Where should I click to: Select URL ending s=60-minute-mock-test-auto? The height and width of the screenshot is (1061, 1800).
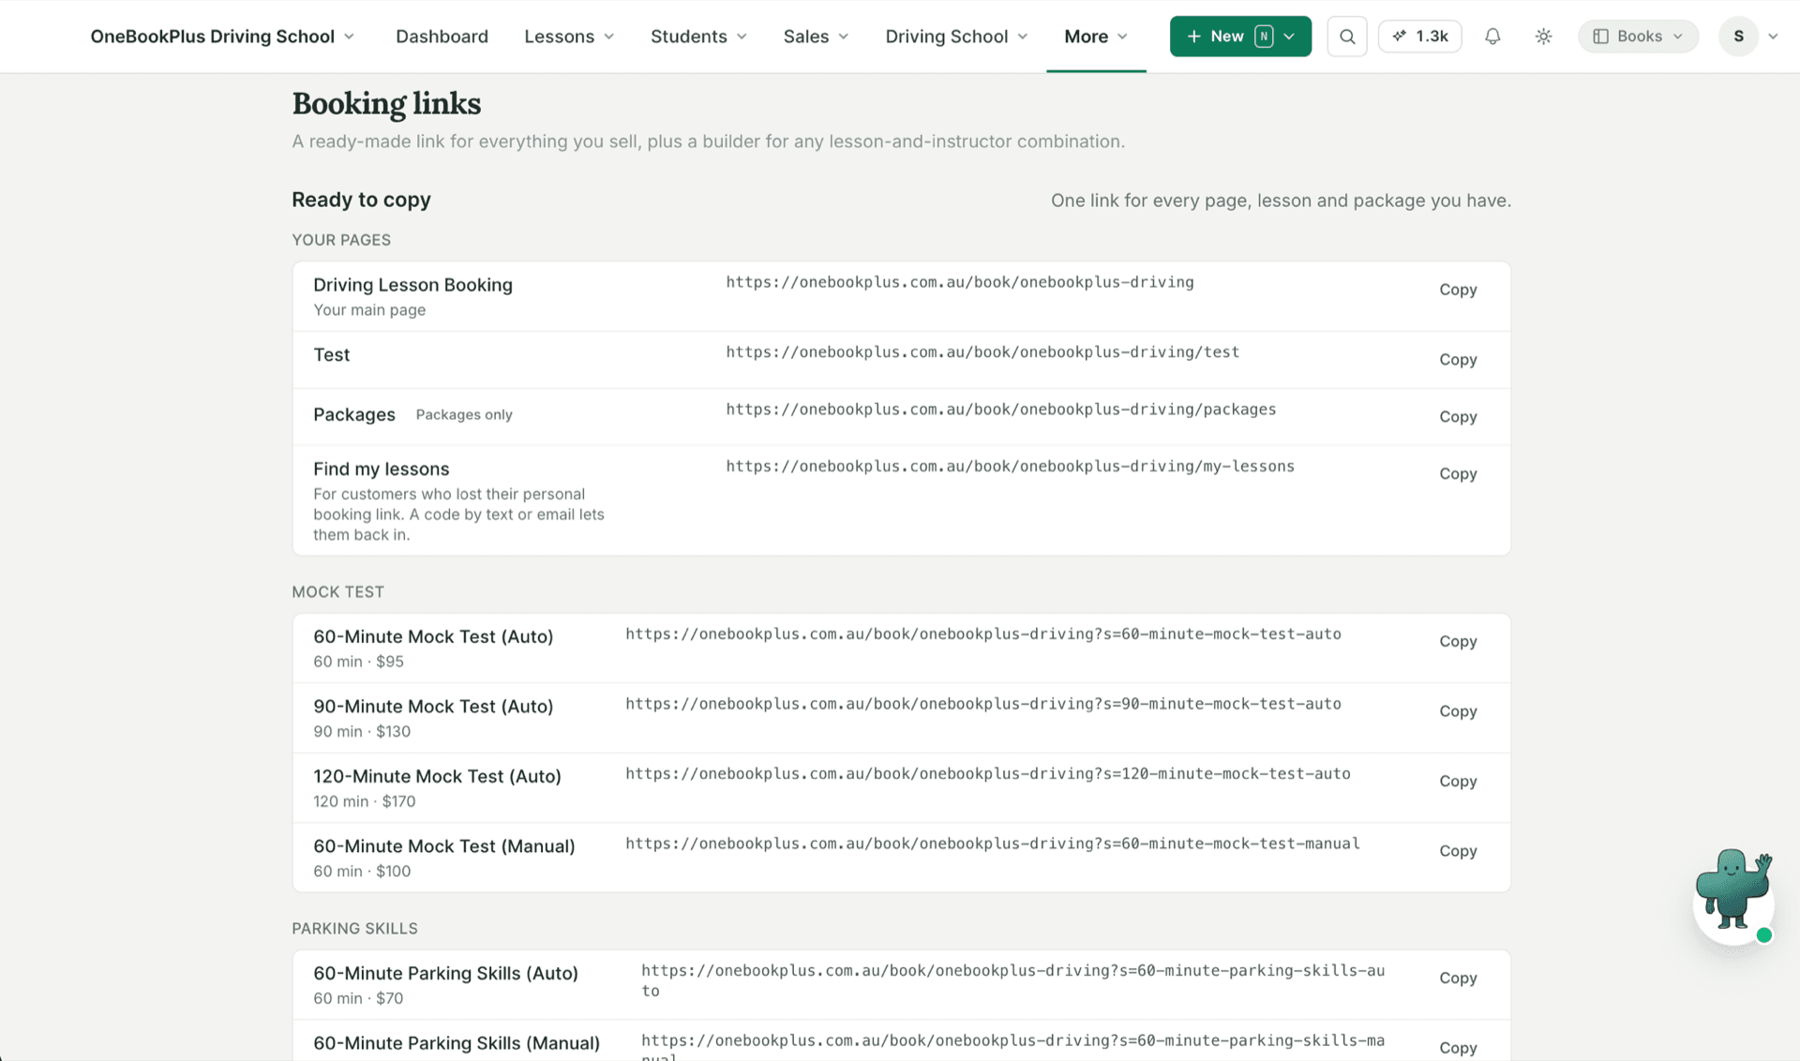pos(983,635)
